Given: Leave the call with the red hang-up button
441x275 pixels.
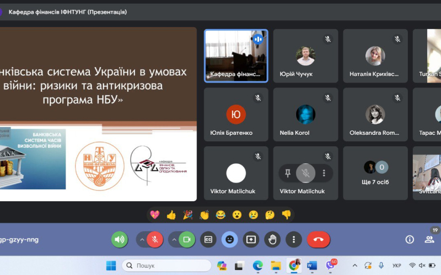Looking at the screenshot, I should tap(319, 239).
